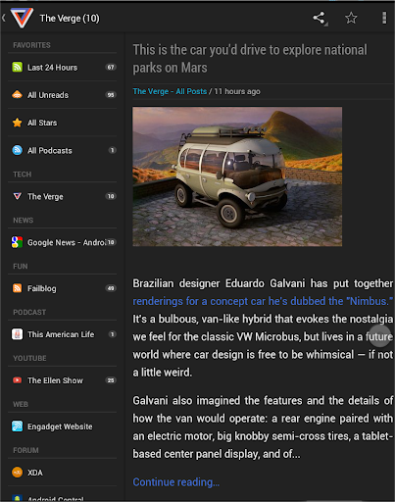
Task: Open the XDA forum feed
Action: (62, 473)
